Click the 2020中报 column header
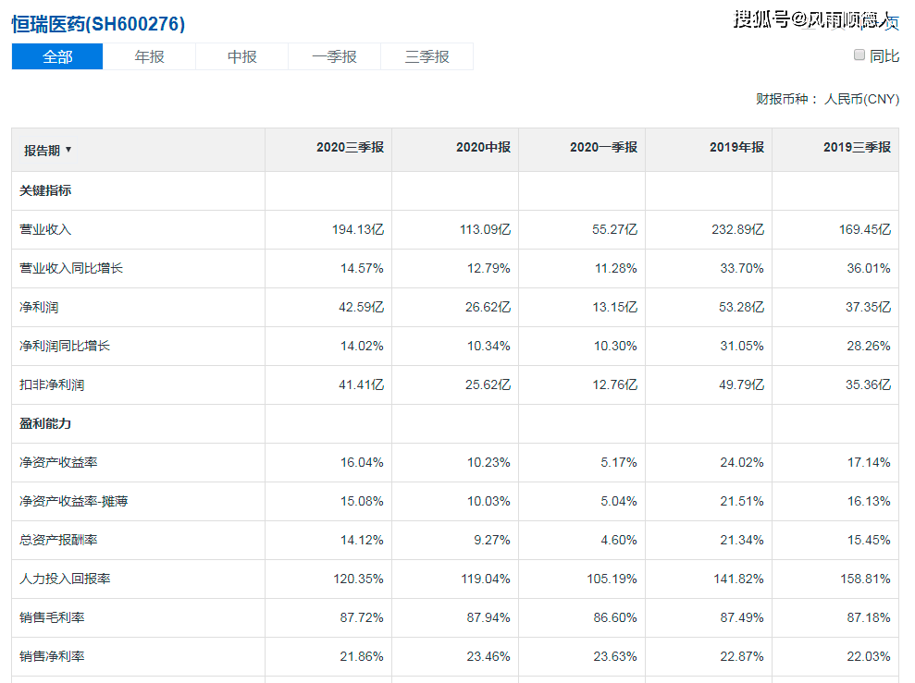The image size is (915, 683). (x=483, y=148)
